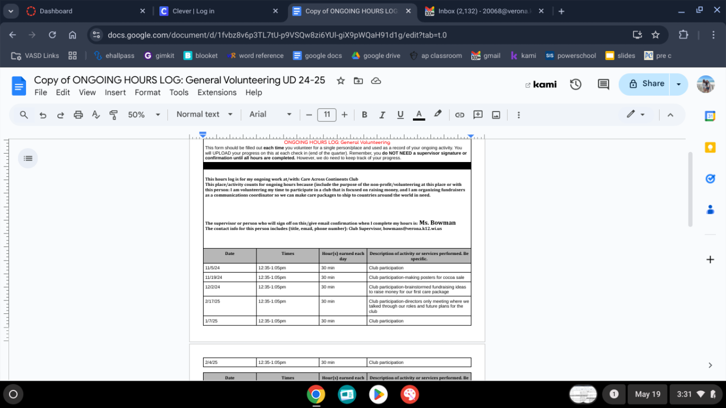Screen dimensions: 726x408
Task: Open Normal text styles dropdown
Action: [x=204, y=114]
